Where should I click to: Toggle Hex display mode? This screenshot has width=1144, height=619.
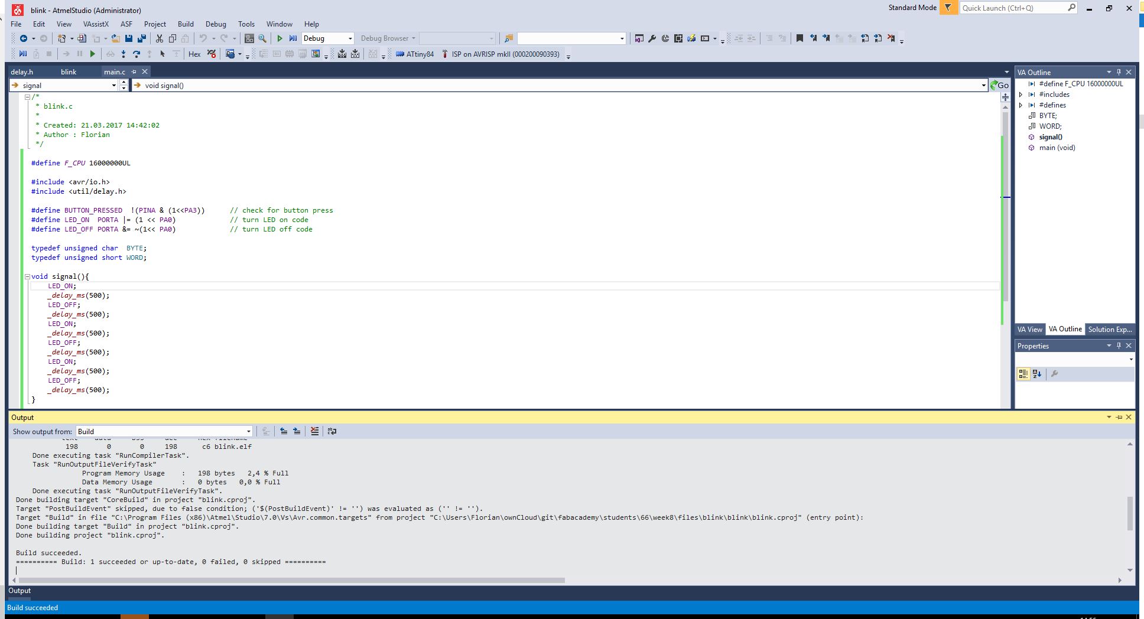pos(194,54)
